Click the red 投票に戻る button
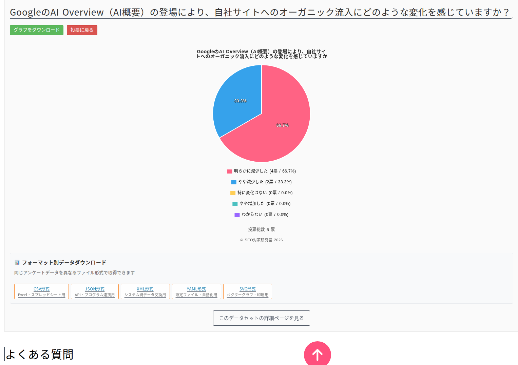518x365 pixels. tap(82, 30)
